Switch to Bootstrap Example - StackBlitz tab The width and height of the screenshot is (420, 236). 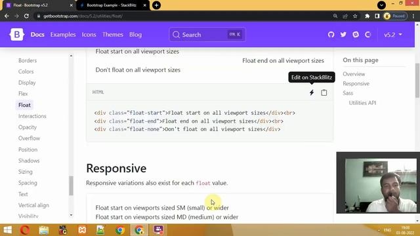click(112, 5)
